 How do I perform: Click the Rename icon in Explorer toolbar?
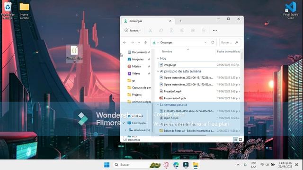coord(182,30)
